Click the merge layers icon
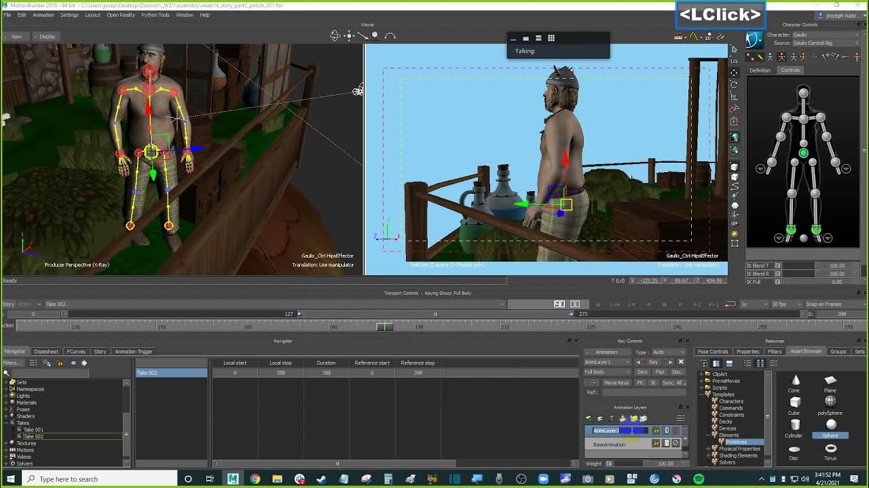 [623, 418]
